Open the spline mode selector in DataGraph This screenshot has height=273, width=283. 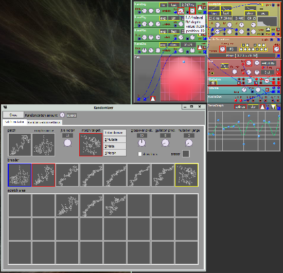click(240, 107)
